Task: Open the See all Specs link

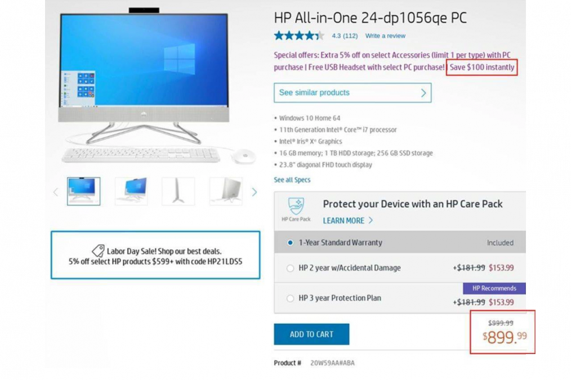Action: [x=292, y=180]
